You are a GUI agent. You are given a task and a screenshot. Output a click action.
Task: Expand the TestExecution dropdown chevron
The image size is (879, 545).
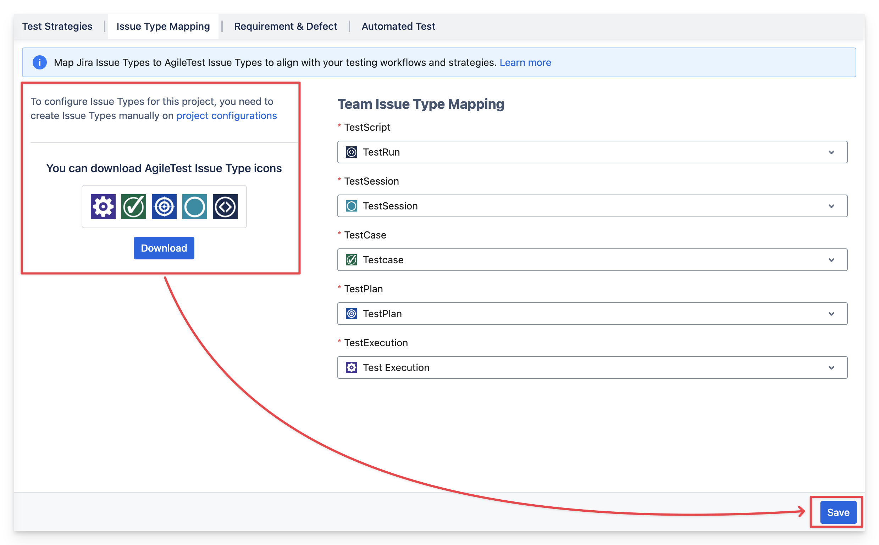coord(831,368)
